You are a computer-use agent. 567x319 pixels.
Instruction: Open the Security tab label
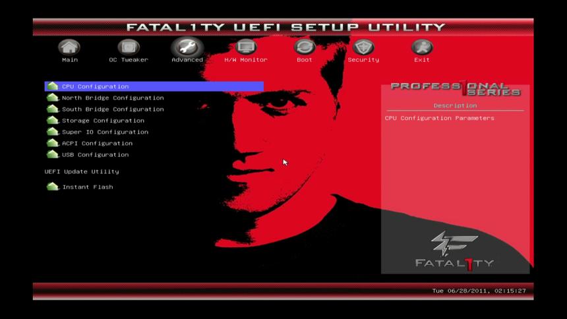(363, 60)
